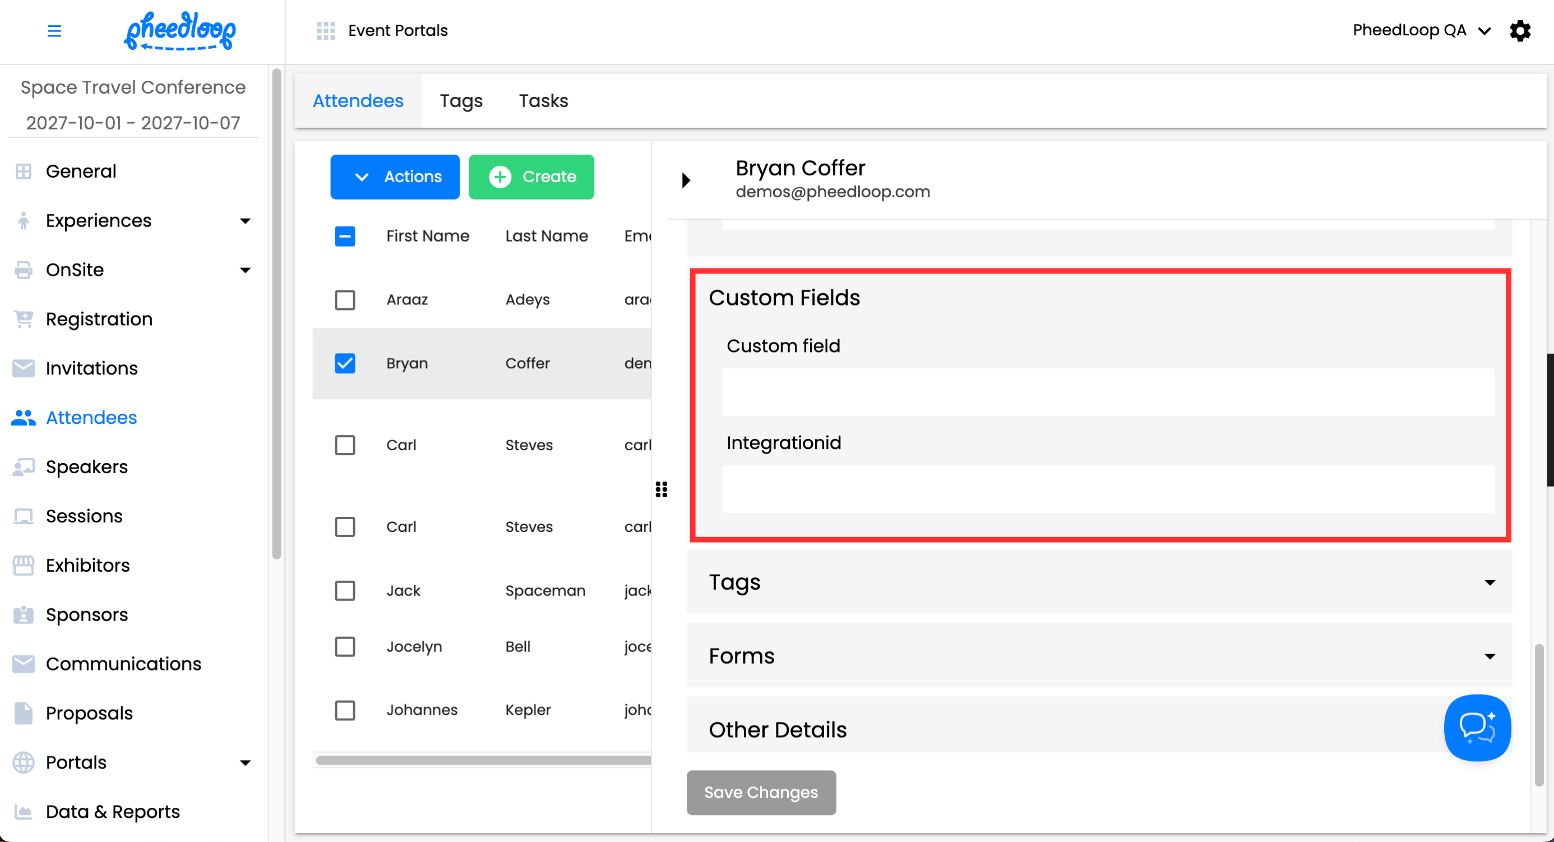Check the Araaz Adeys row checkbox
This screenshot has height=842, width=1554.
(x=345, y=300)
